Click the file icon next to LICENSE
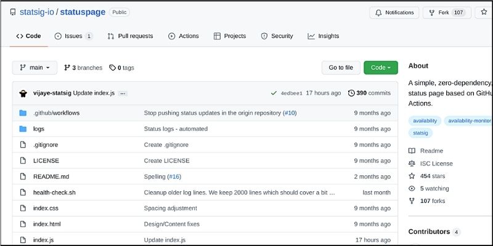The width and height of the screenshot is (493, 246). 23,161
